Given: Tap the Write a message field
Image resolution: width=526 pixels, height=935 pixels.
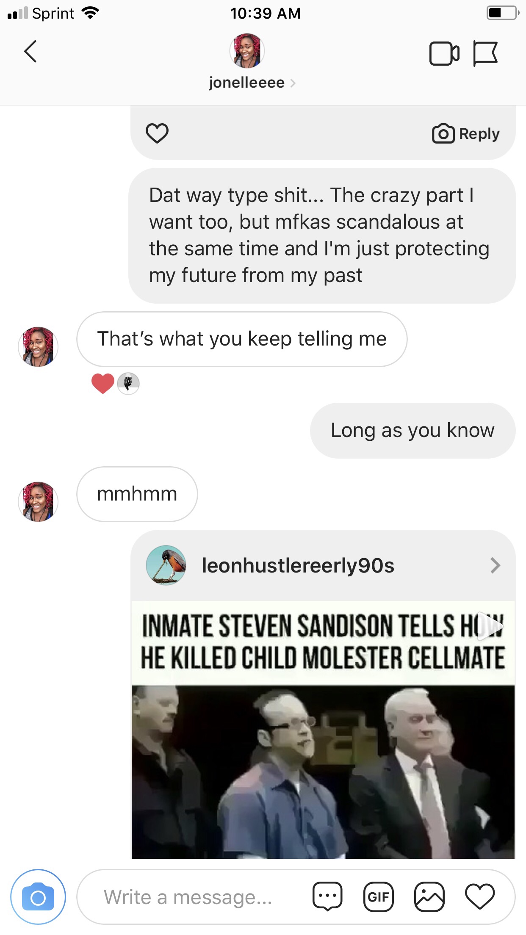Looking at the screenshot, I should click(188, 897).
